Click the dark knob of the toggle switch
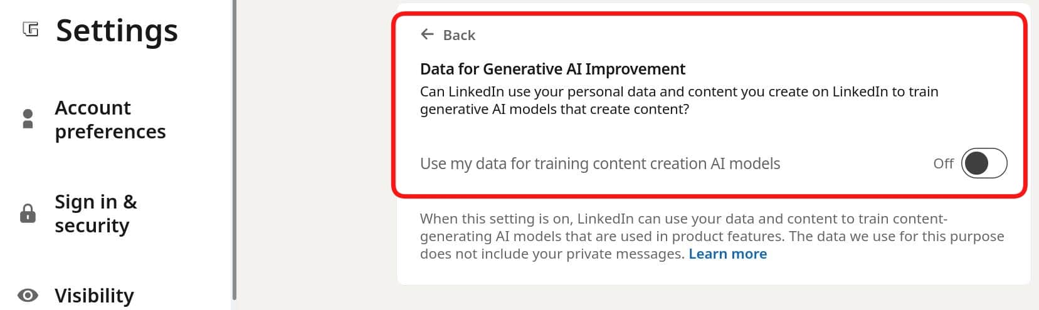The height and width of the screenshot is (310, 1039). [976, 163]
